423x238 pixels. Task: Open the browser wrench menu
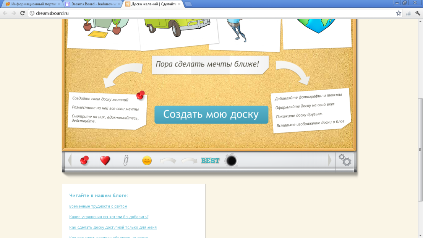point(418,13)
